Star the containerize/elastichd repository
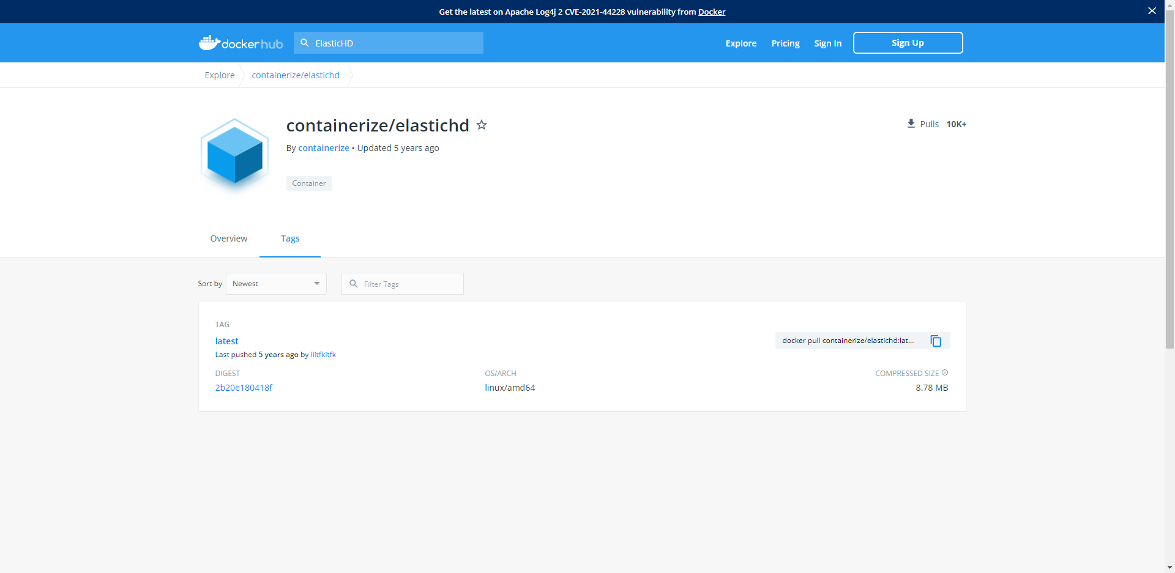 482,125
